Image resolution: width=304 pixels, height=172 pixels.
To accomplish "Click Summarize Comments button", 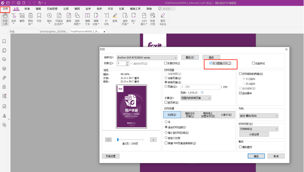I will tap(254, 134).
